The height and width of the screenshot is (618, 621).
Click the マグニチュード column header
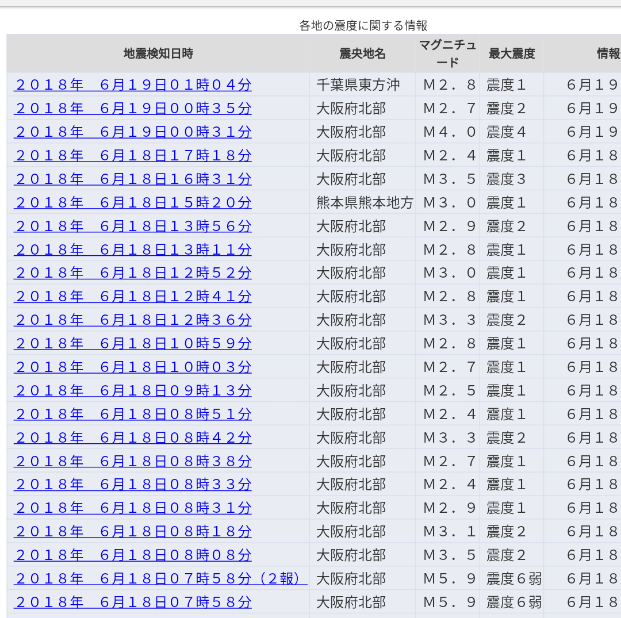[448, 53]
